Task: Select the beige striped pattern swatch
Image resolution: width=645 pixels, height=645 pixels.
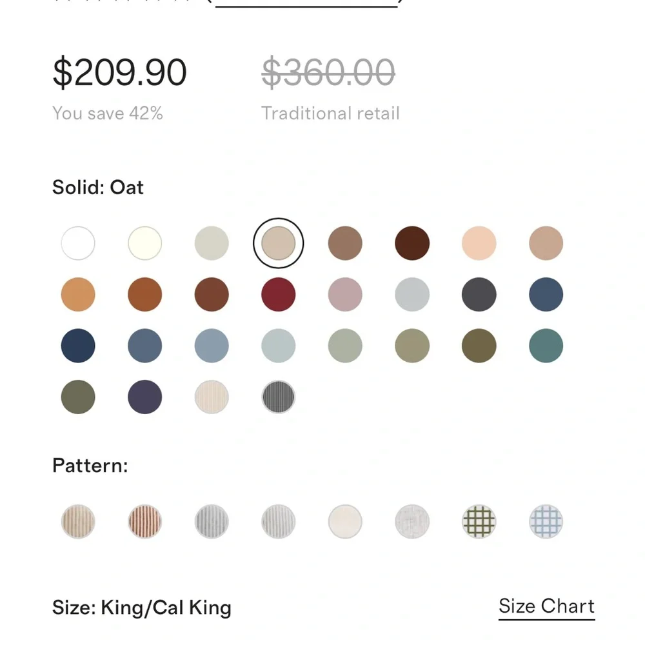Action: point(78,522)
